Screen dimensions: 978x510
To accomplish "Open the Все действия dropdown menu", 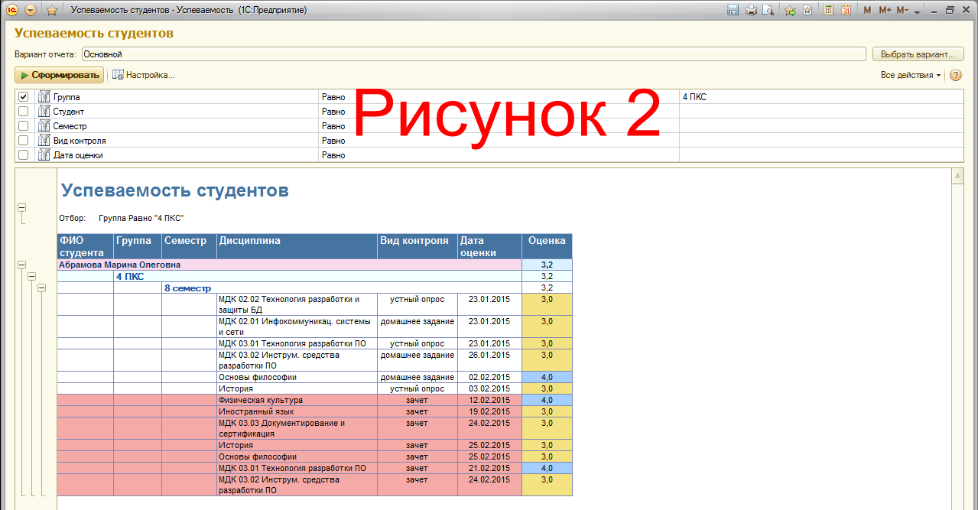I will tap(911, 75).
